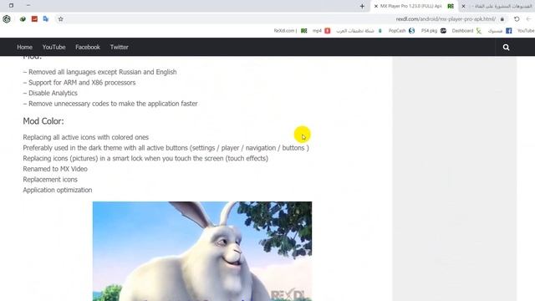This screenshot has height=301, width=535.
Task: Open a new tab with the plus button
Action: point(362,6)
